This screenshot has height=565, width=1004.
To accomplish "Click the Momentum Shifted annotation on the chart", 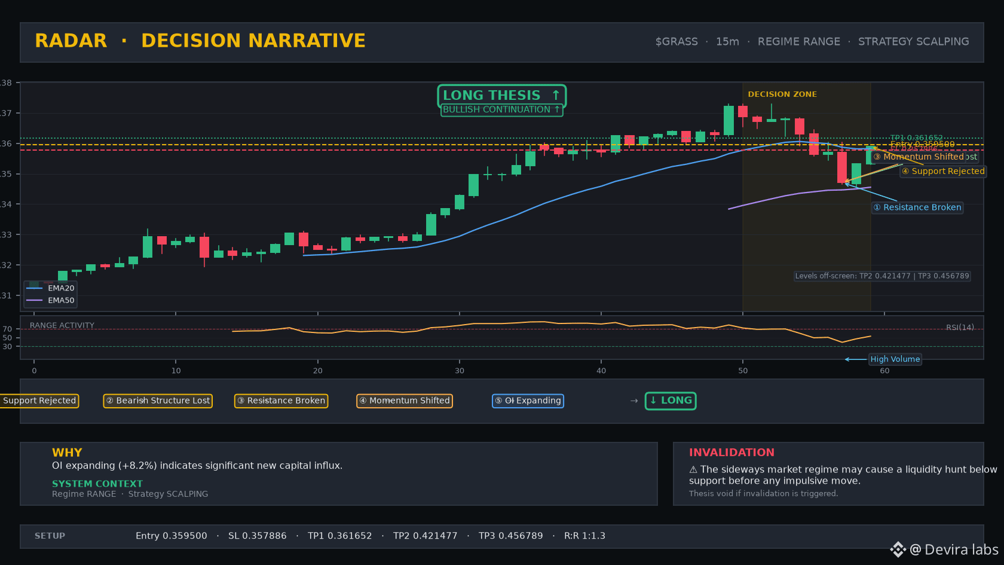I will click(x=919, y=157).
